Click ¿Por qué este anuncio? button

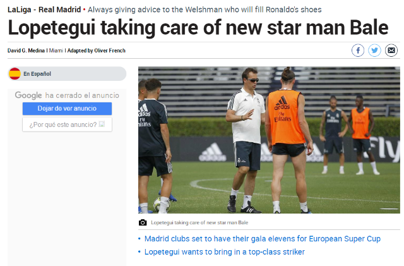click(67, 124)
